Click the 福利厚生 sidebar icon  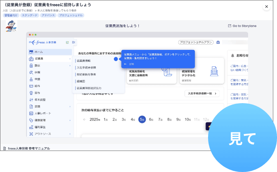(x=31, y=127)
